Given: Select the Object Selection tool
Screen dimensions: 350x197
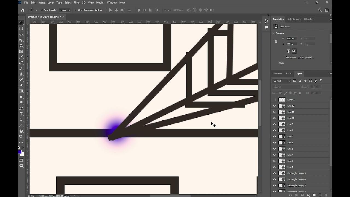Looking at the screenshot, I should coord(21,40).
